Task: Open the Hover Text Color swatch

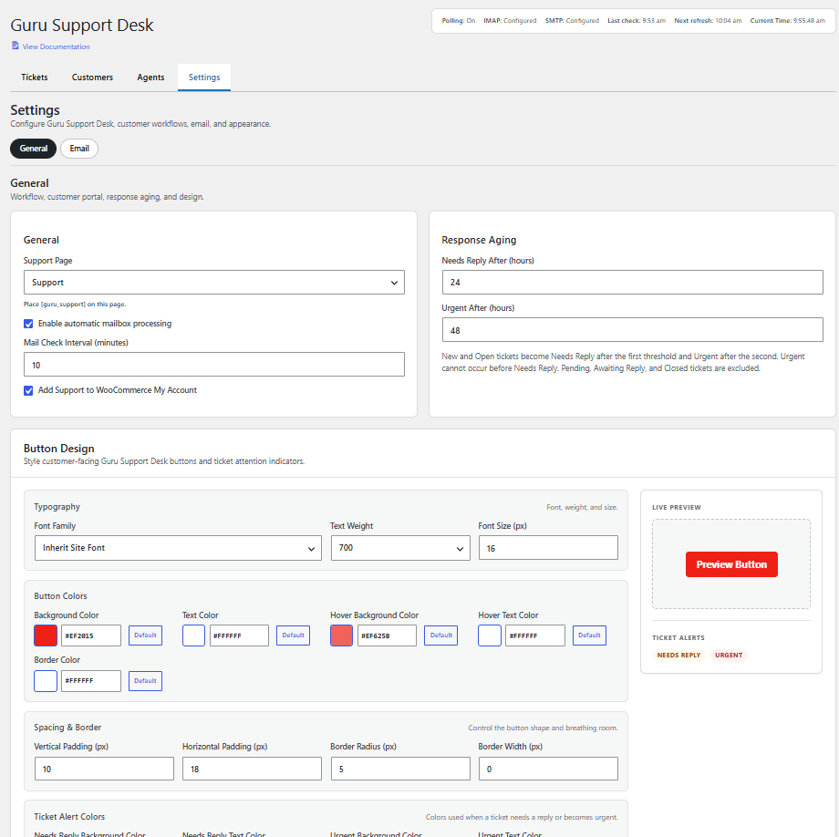Action: point(490,635)
